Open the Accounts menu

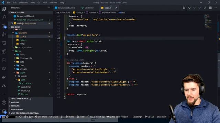[x=4, y=102]
